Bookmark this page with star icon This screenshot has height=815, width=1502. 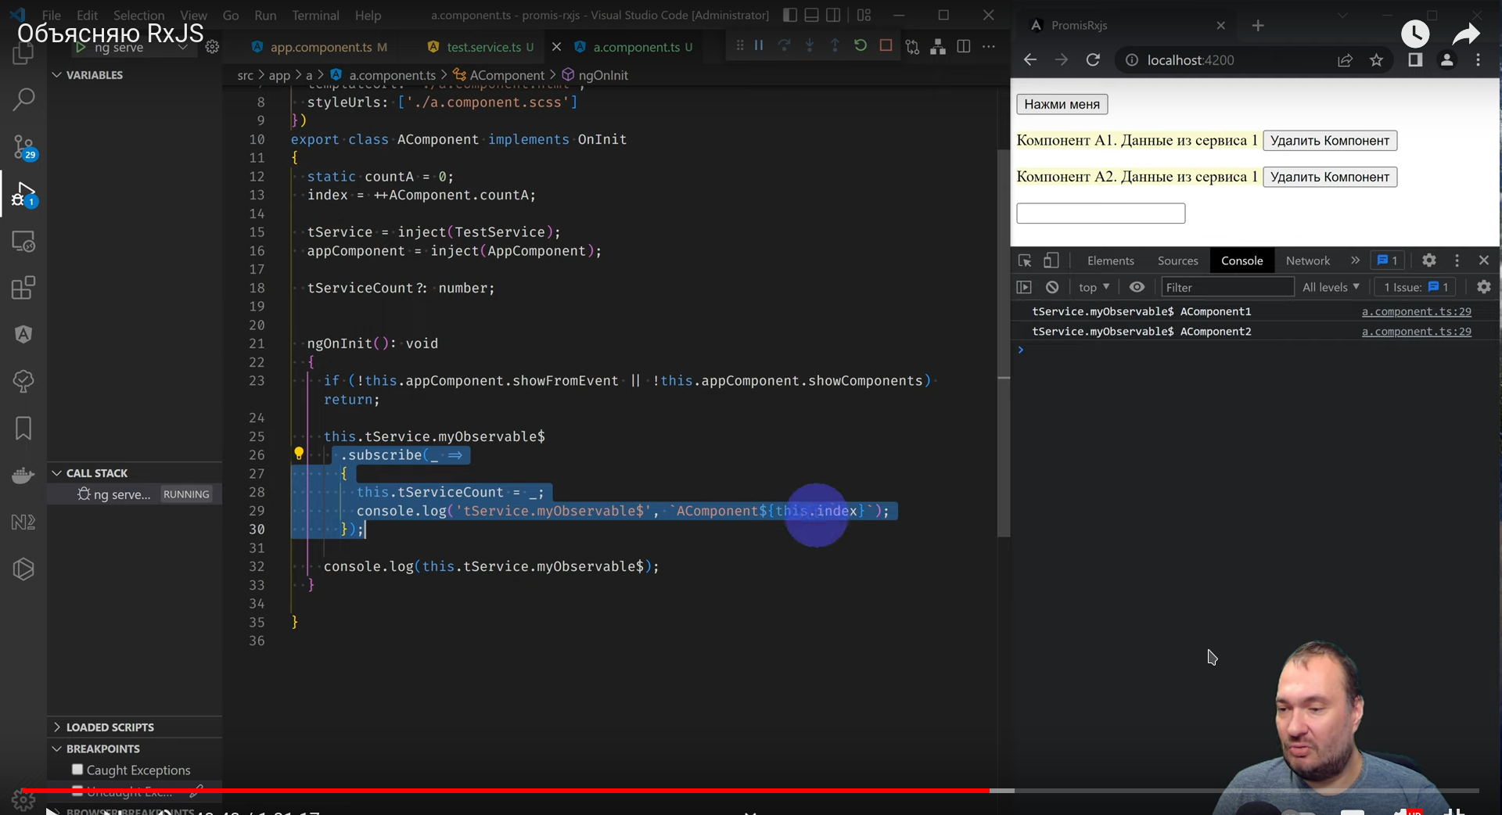point(1376,60)
